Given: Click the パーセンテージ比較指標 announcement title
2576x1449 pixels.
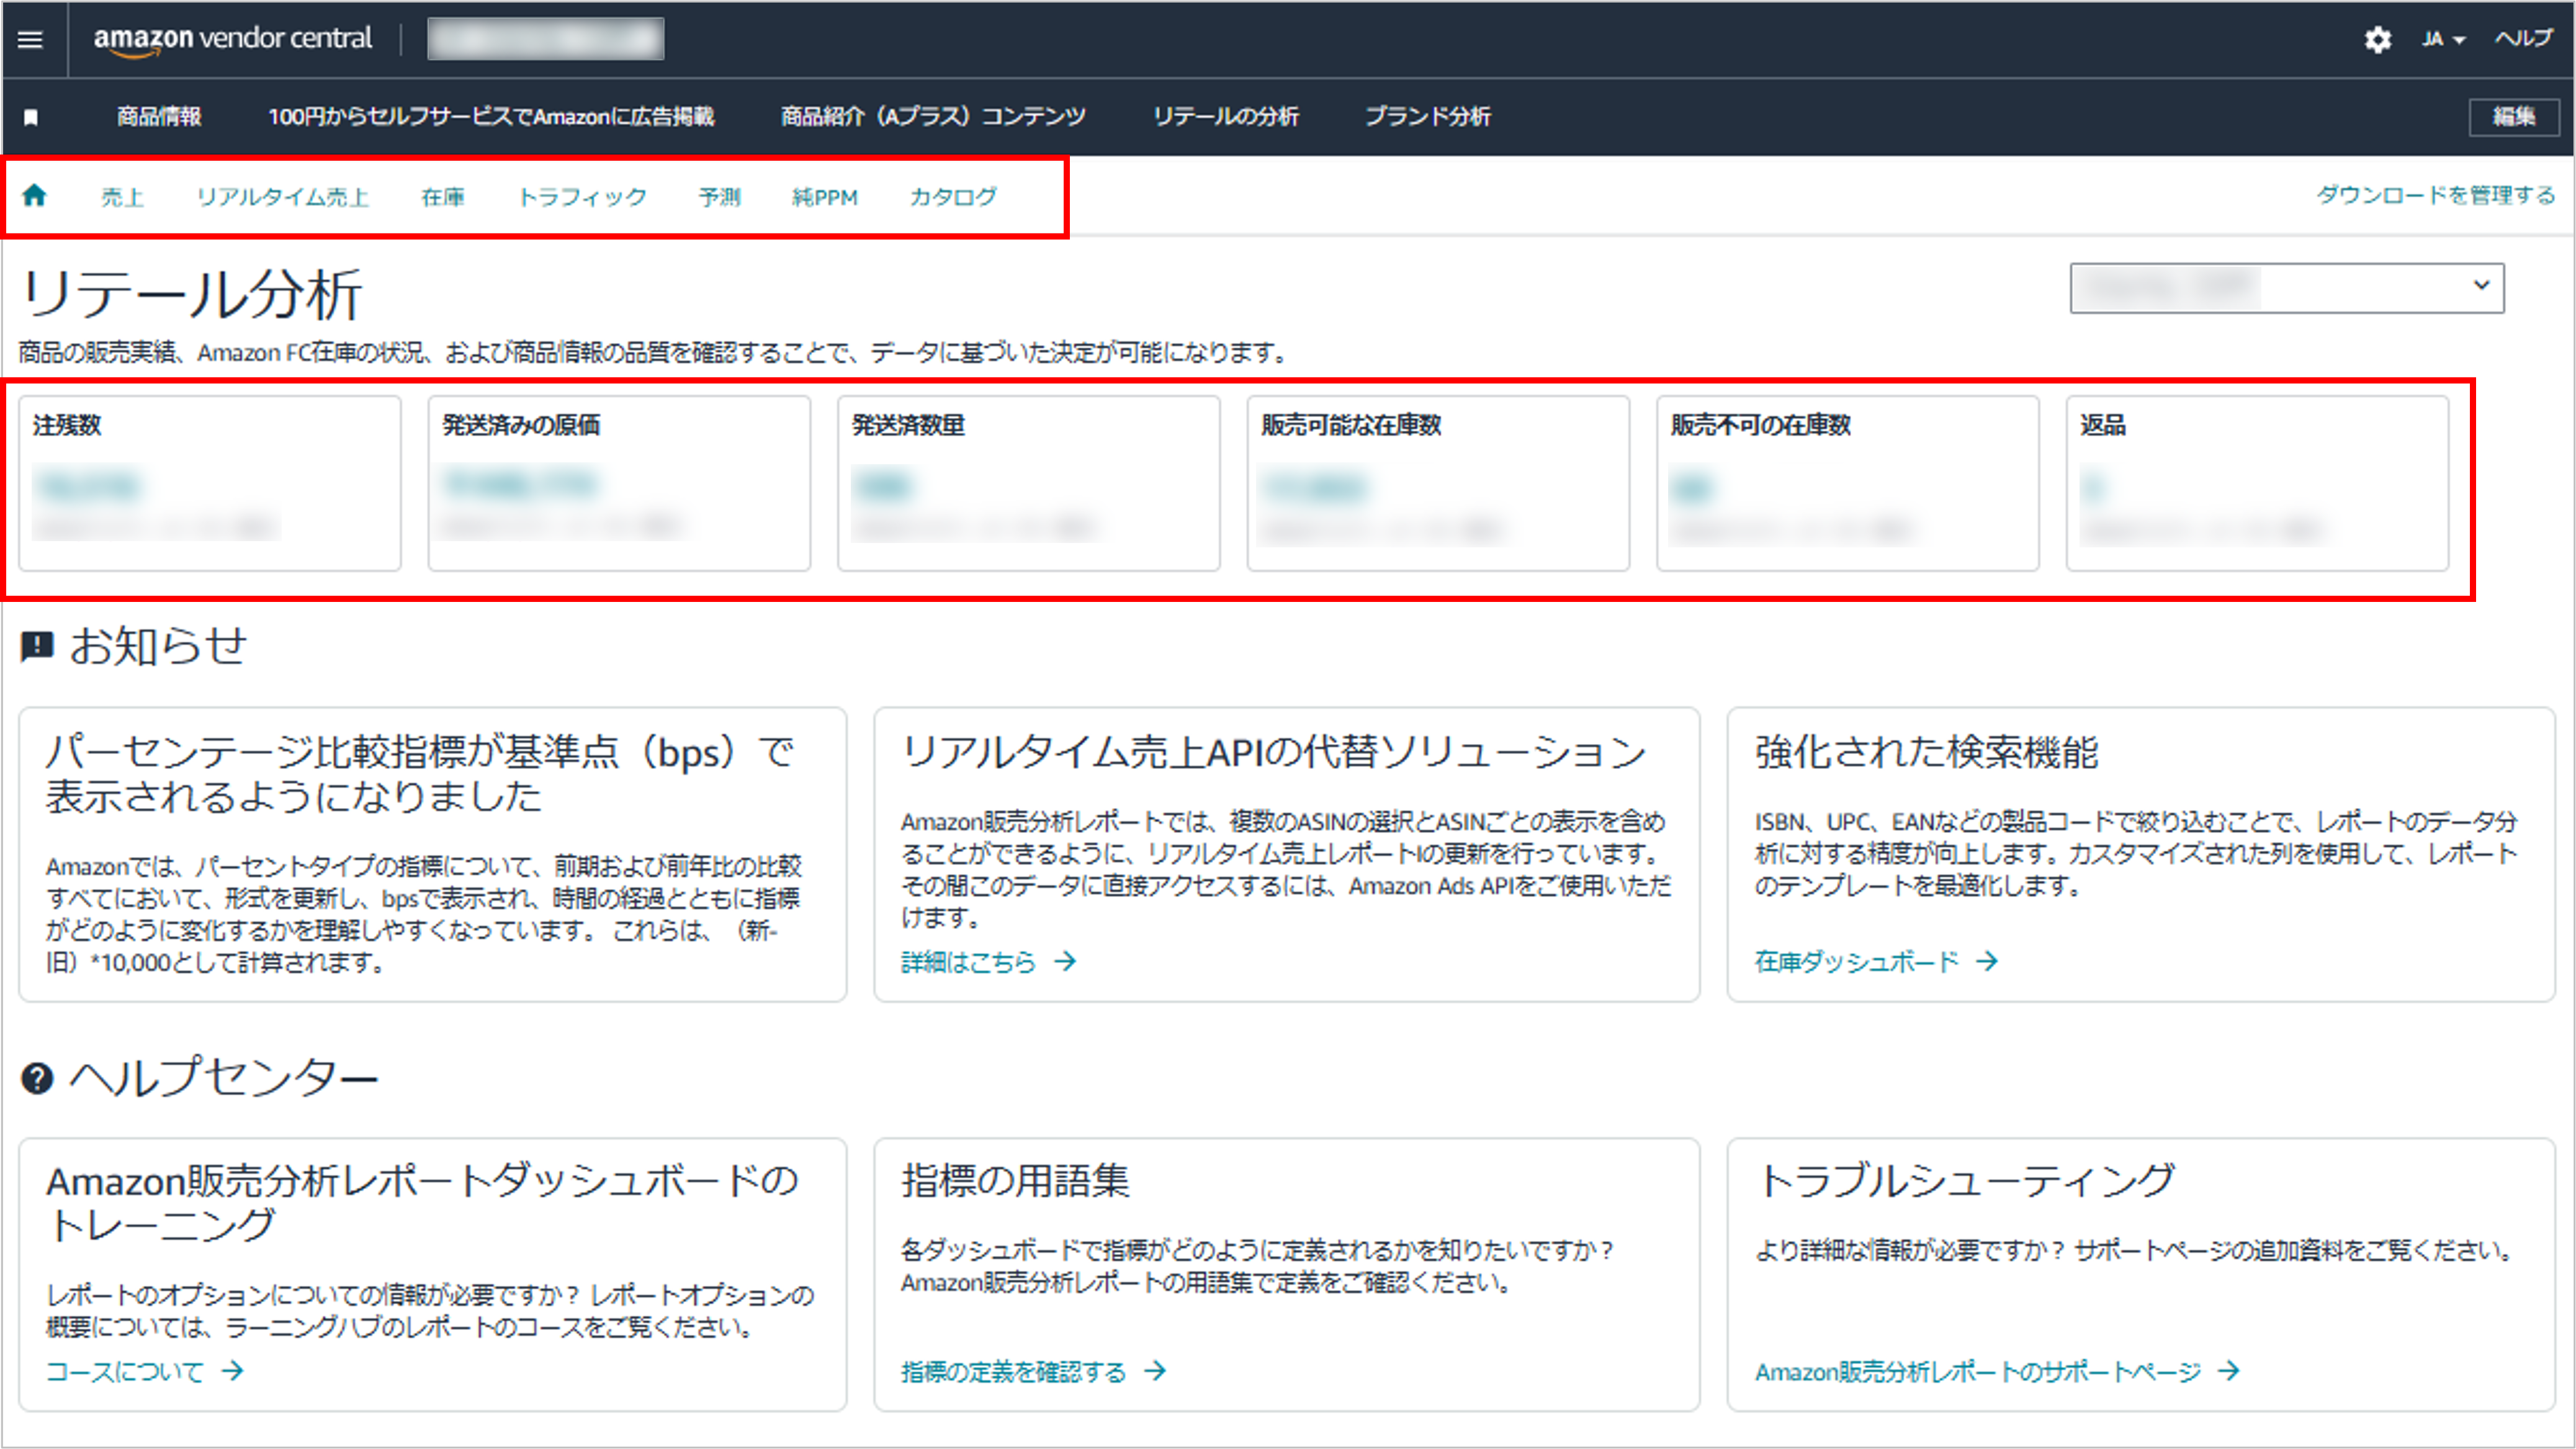Looking at the screenshot, I should tap(420, 774).
